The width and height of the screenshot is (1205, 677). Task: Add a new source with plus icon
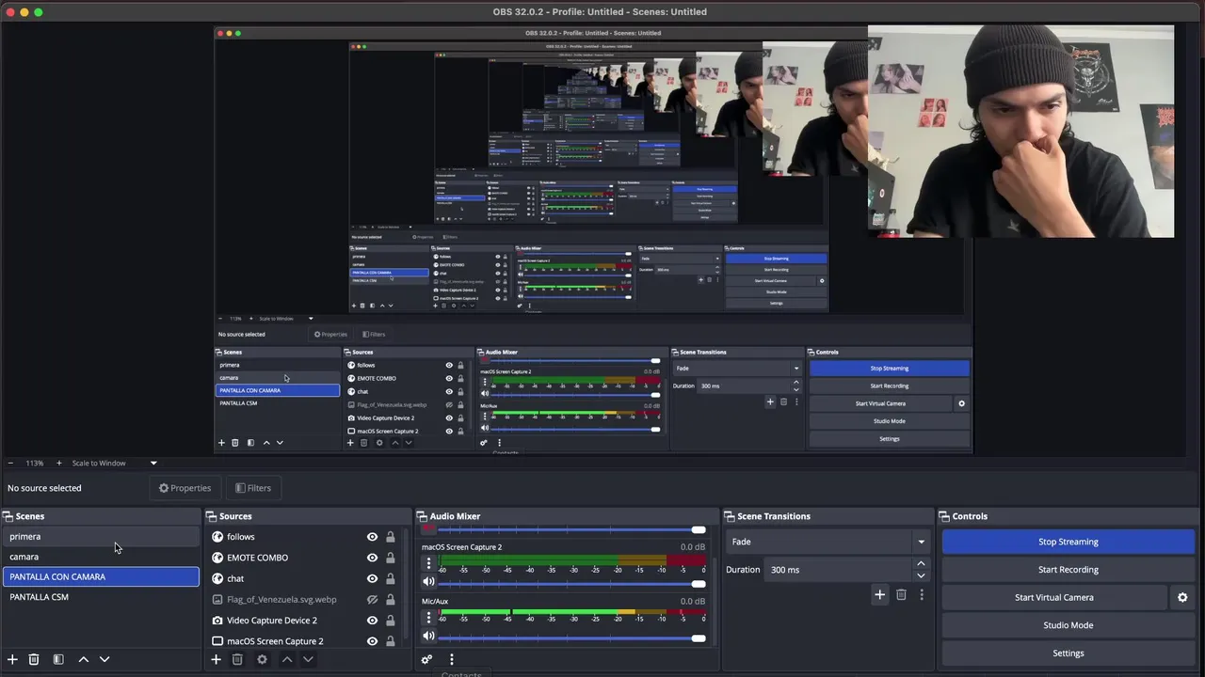pyautogui.click(x=216, y=660)
